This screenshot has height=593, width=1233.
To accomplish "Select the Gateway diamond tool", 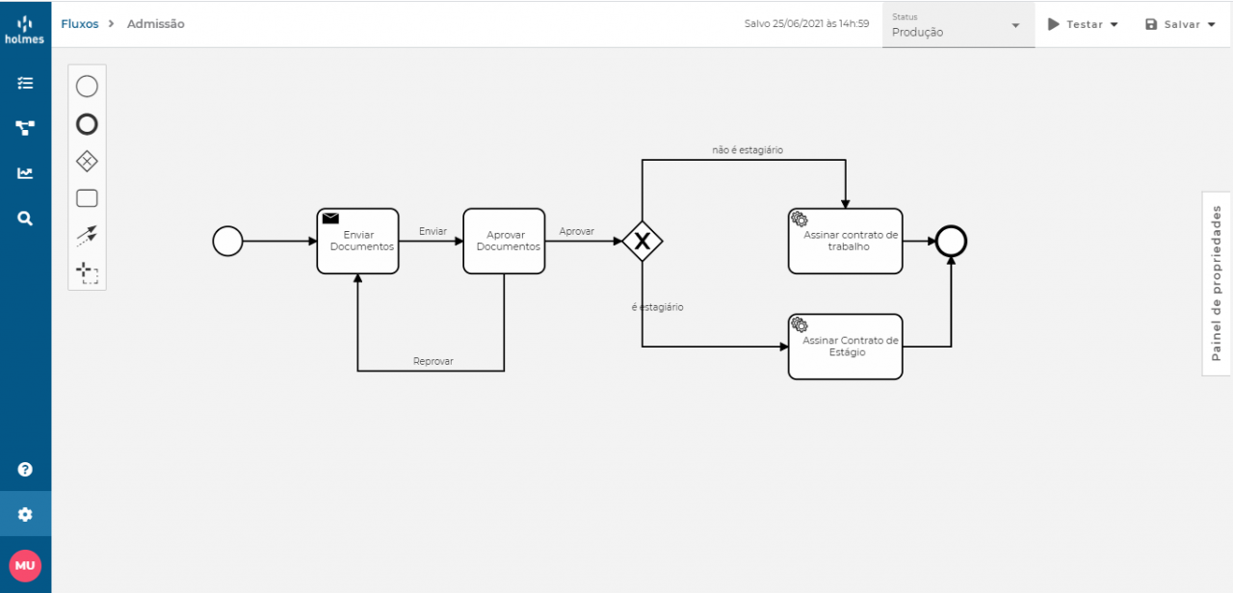I will pyautogui.click(x=87, y=161).
